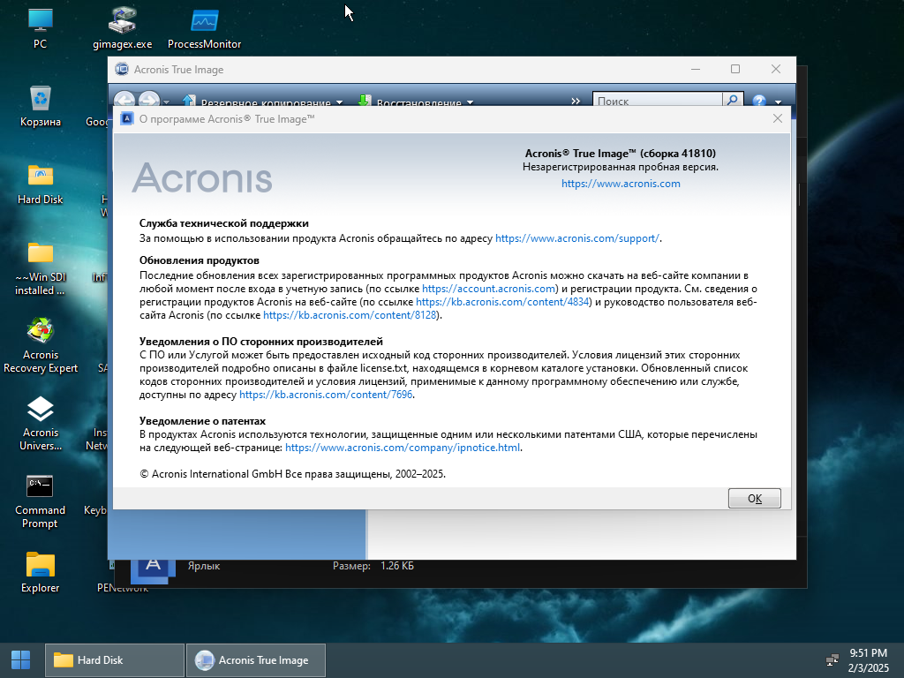
Task: Open the navigation history dropdown arrow
Action: tap(167, 102)
